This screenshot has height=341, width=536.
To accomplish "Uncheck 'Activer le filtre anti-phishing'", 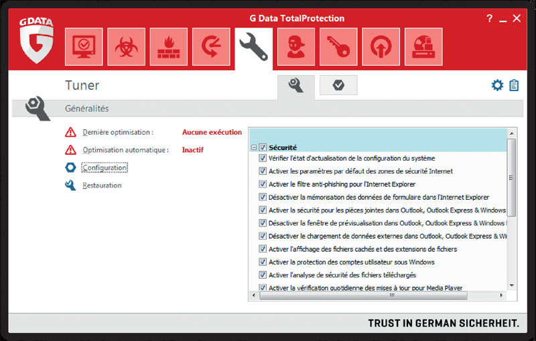I will click(x=263, y=184).
